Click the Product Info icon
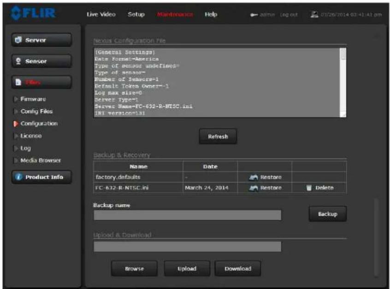 [18, 177]
